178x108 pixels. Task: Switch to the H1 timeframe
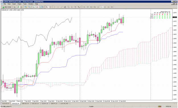(98, 7)
